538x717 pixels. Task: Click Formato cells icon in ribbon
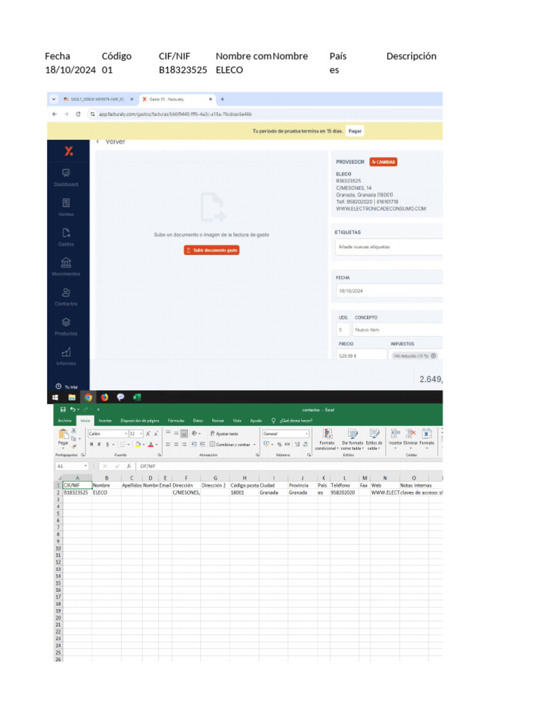click(427, 433)
